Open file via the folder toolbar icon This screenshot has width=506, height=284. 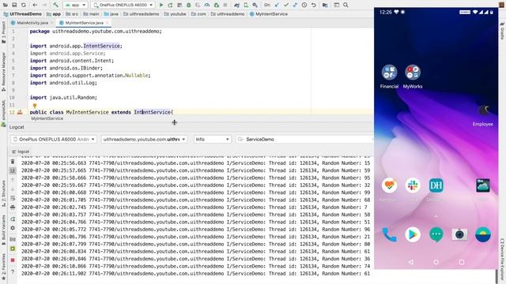(6, 5)
